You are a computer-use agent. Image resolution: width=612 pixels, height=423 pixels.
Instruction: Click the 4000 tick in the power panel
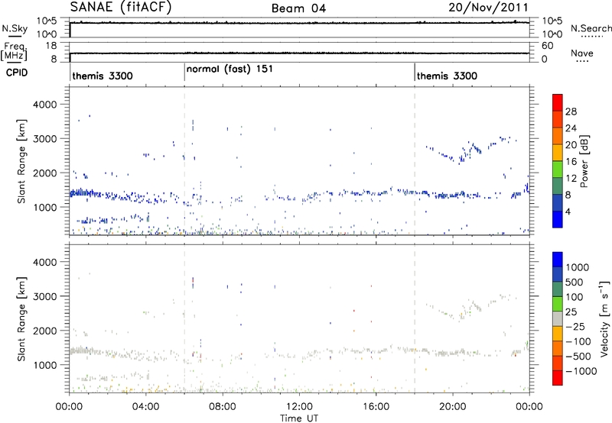pyautogui.click(x=44, y=105)
